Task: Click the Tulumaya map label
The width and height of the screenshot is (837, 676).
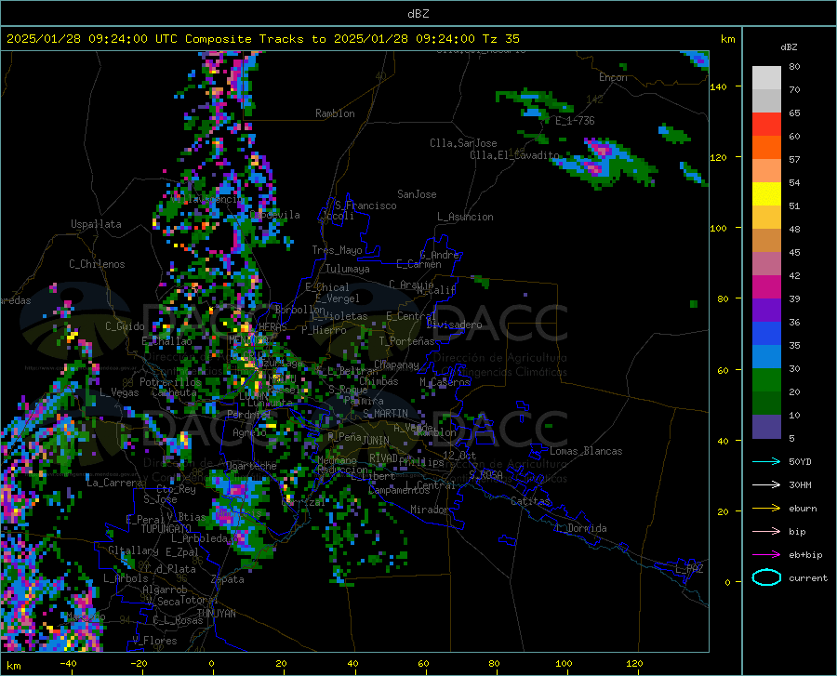Action: point(348,269)
